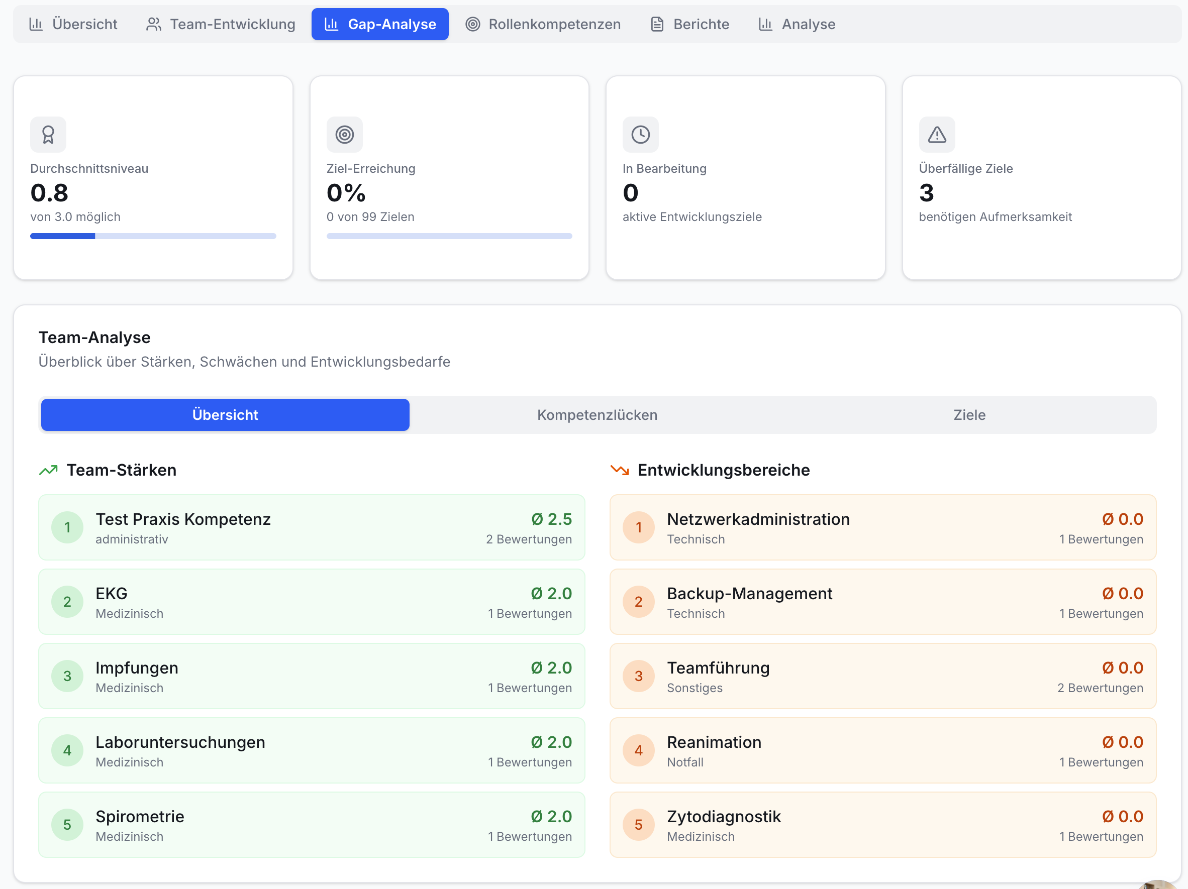The height and width of the screenshot is (889, 1188).
Task: Click the falling trend icon beside Entwicklungsbereiche
Action: [619, 470]
